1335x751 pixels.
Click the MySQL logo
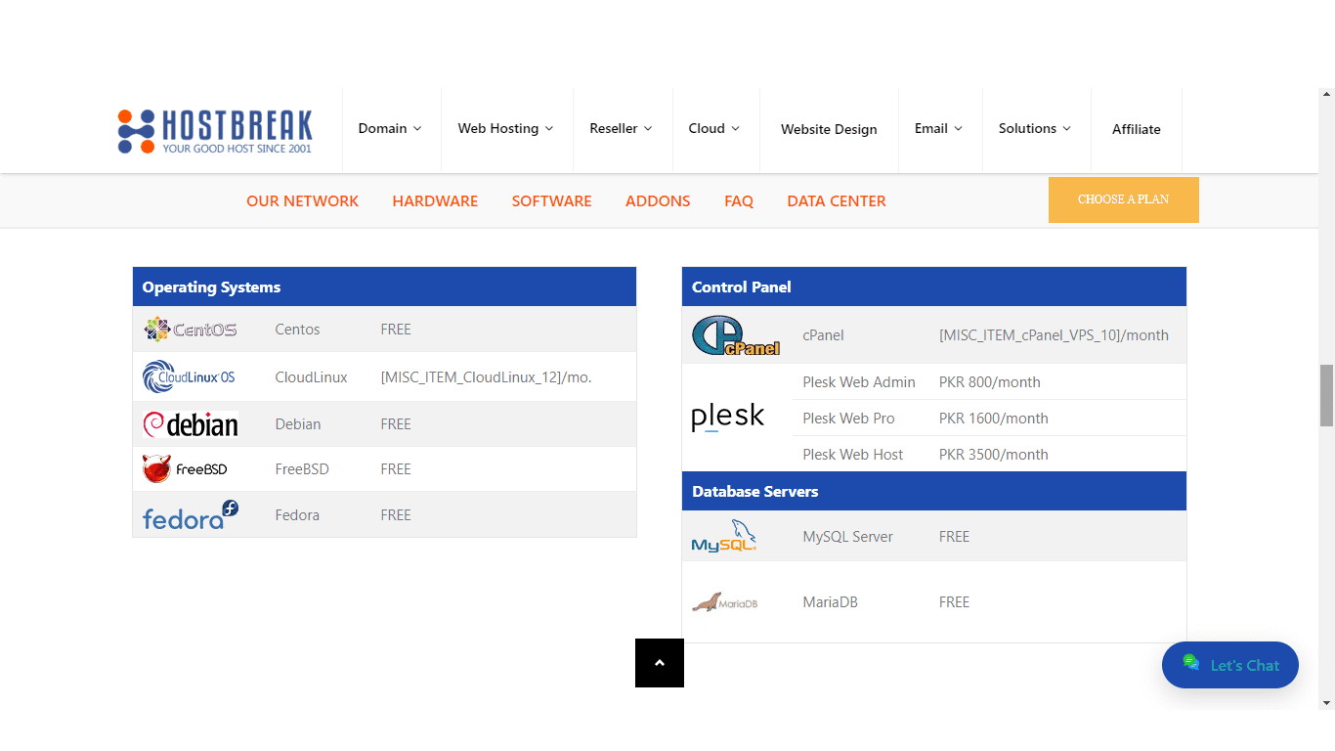coord(724,537)
